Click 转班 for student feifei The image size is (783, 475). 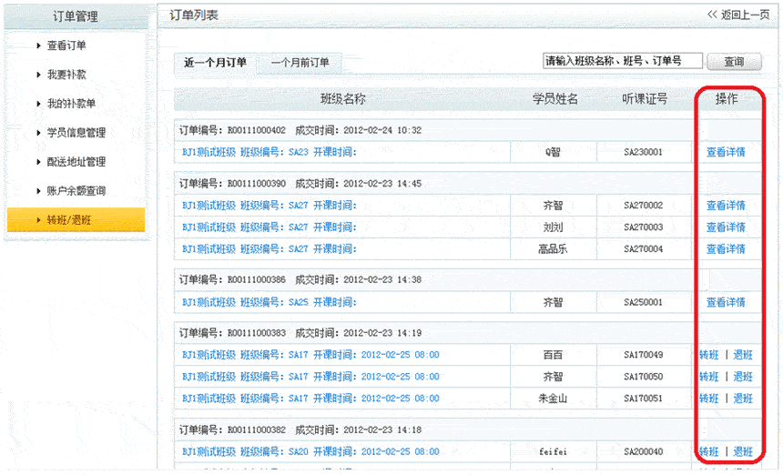708,451
